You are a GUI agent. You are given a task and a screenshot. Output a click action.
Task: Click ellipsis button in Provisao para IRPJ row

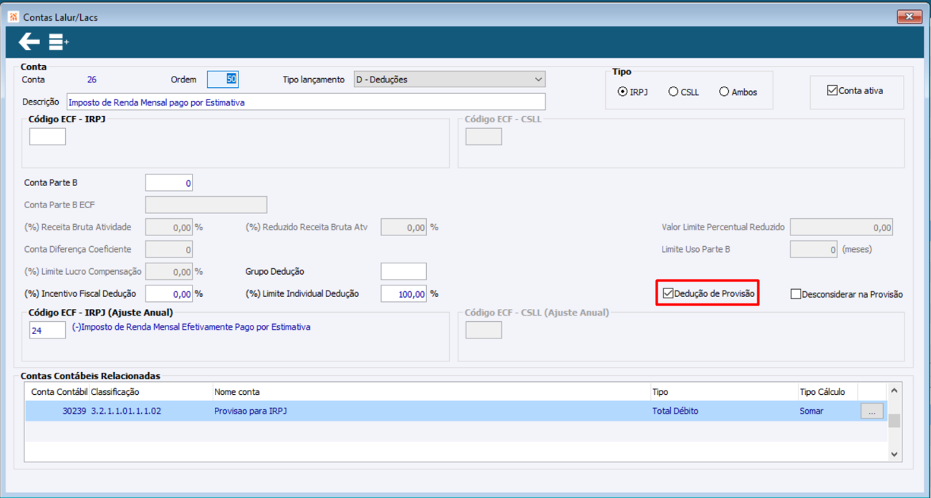tap(872, 411)
